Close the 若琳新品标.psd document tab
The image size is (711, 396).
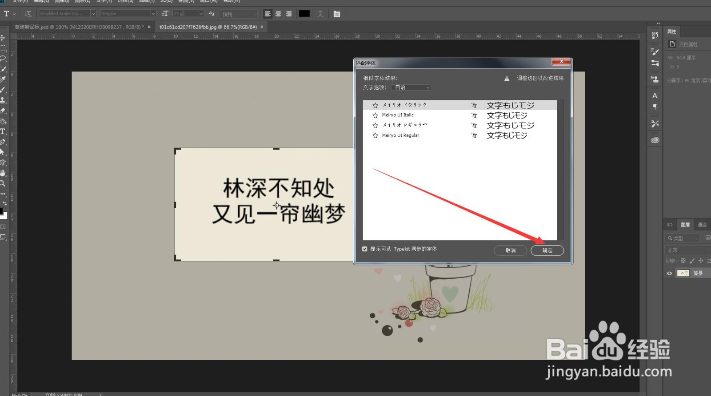tap(149, 27)
